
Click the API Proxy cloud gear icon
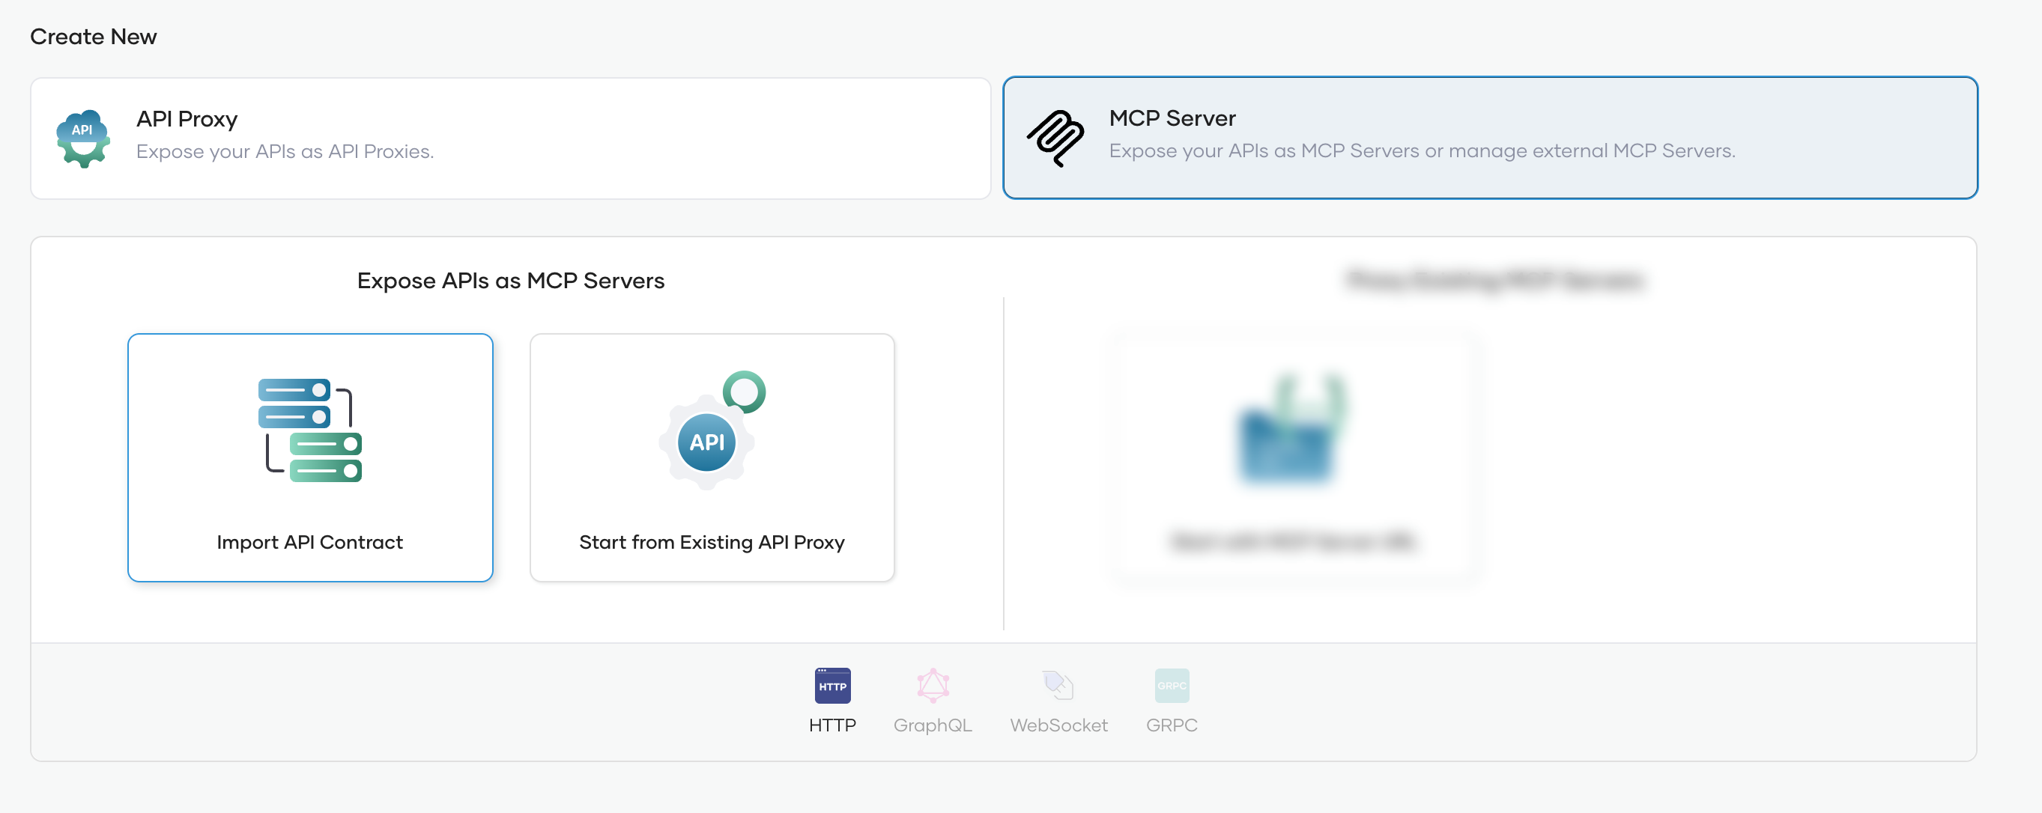pyautogui.click(x=83, y=138)
